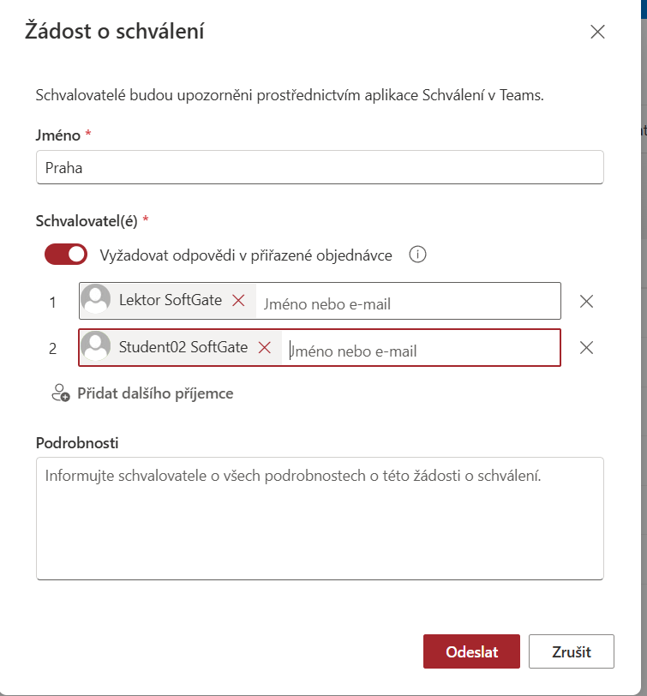
Task: Click the info icon beside the order toggle
Action: 418,255
